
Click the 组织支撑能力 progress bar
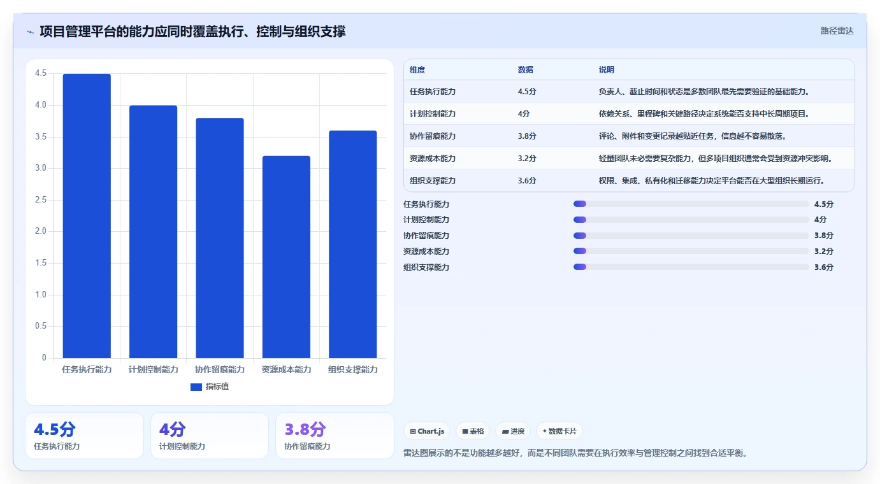(691, 267)
